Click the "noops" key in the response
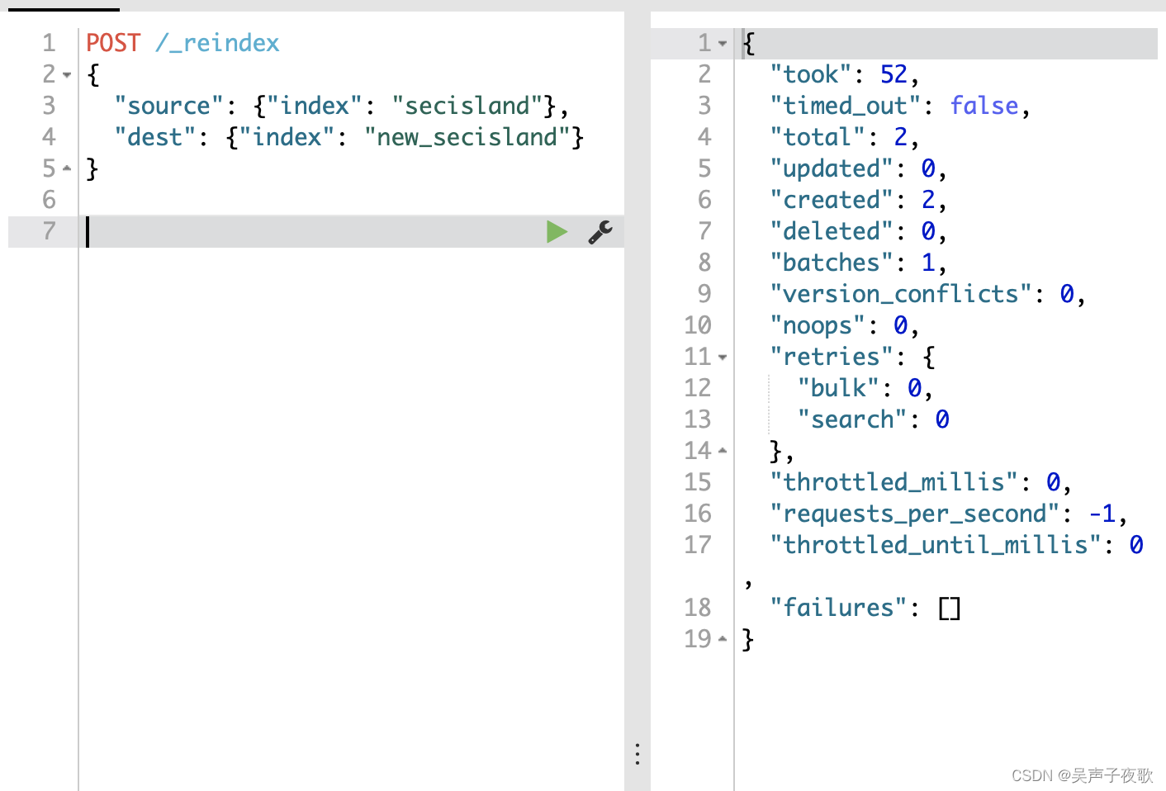The width and height of the screenshot is (1166, 791). pyautogui.click(x=818, y=325)
